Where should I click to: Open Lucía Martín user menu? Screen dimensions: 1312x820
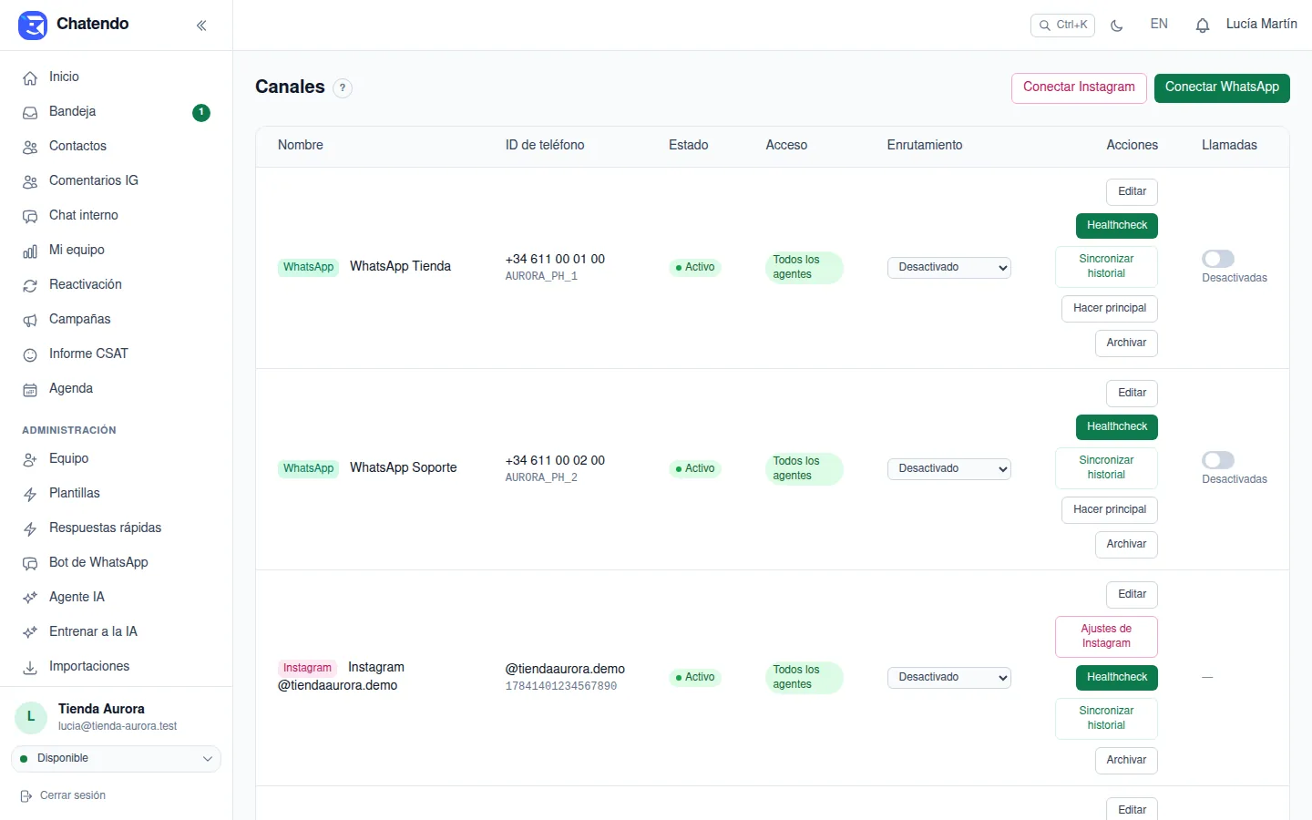tap(1261, 25)
